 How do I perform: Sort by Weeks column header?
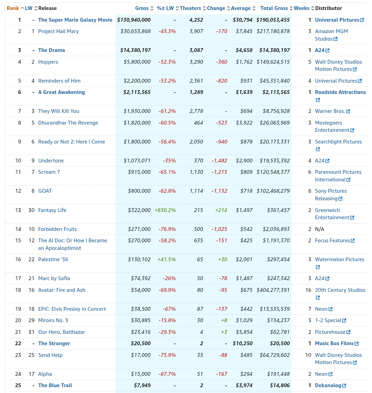pyautogui.click(x=301, y=8)
